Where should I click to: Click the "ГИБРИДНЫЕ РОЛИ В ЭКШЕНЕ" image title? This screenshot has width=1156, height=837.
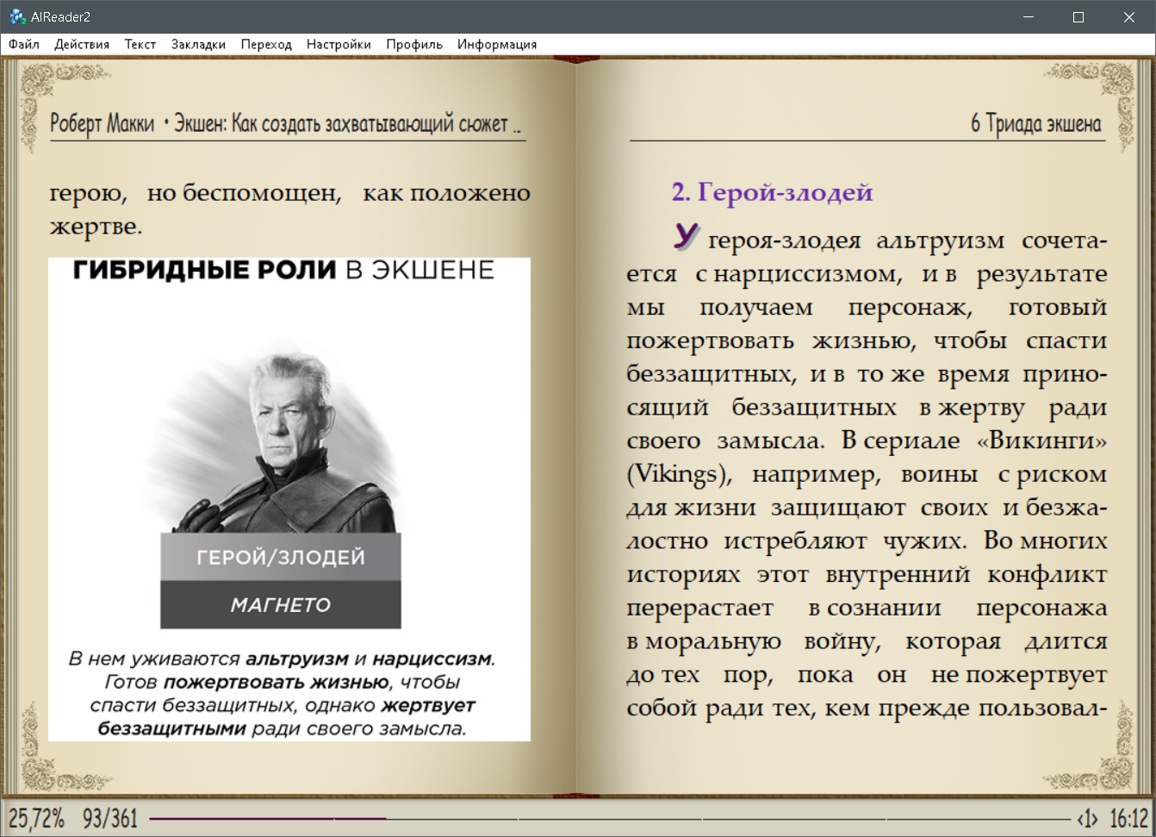[283, 271]
